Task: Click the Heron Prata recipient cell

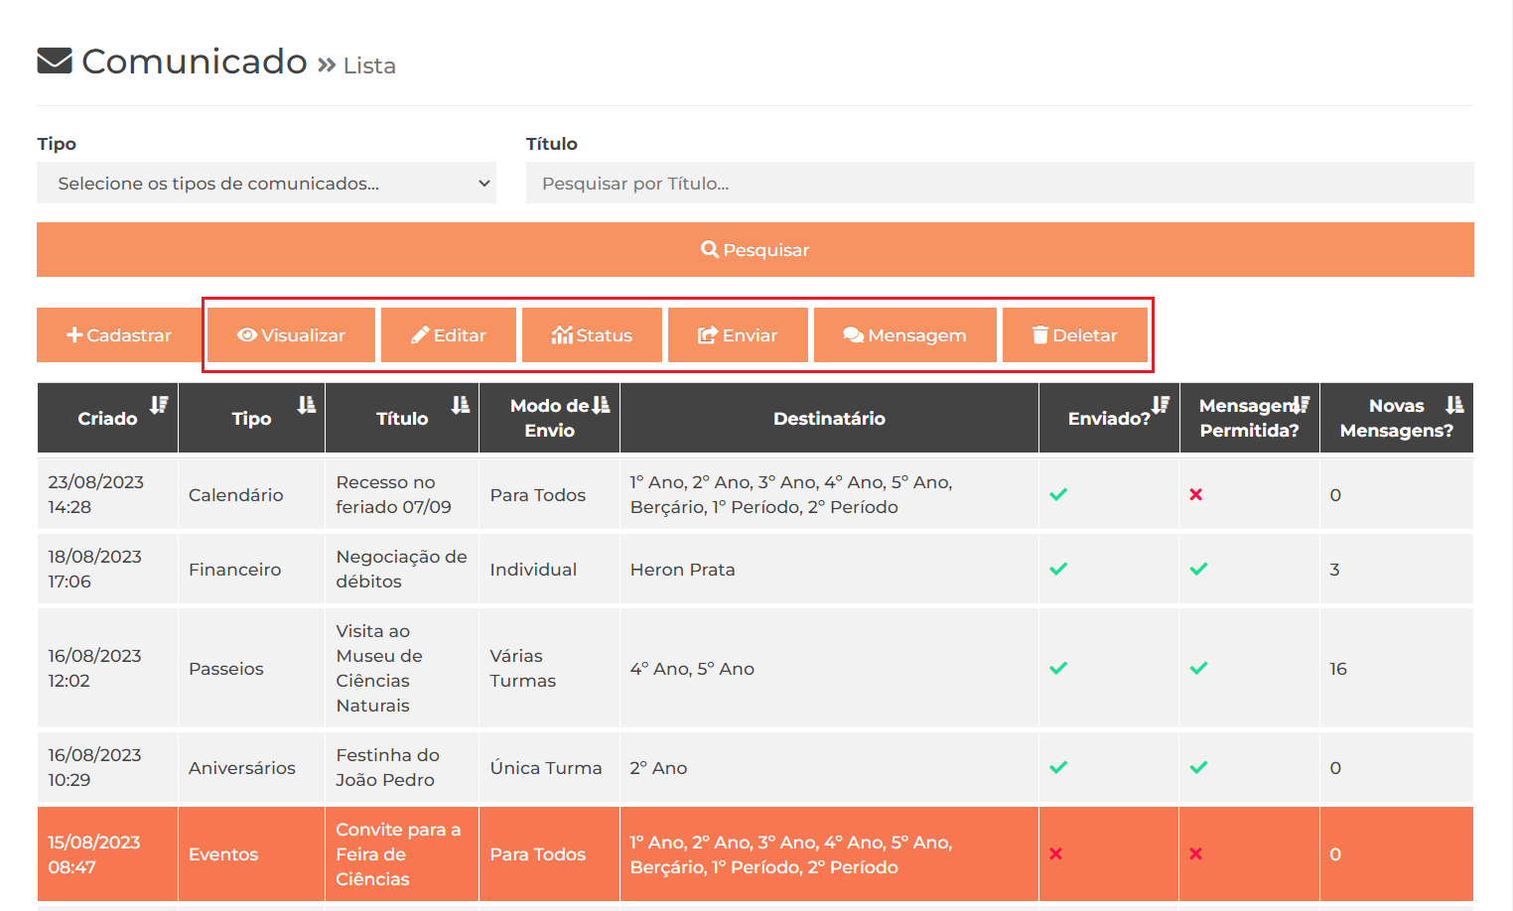Action: (x=829, y=569)
